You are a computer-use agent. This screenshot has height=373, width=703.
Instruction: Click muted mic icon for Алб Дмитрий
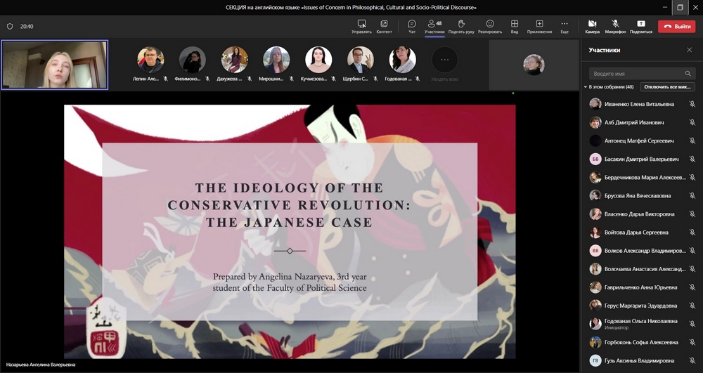(692, 122)
